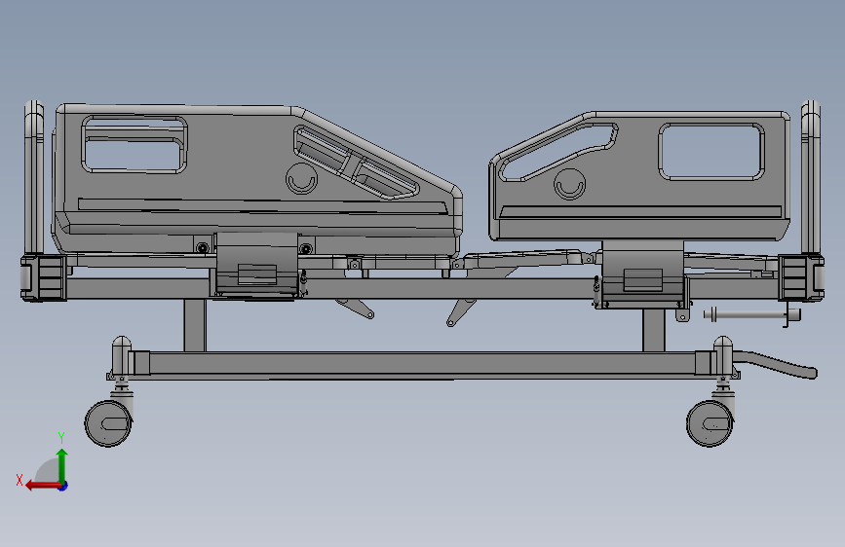Screen dimensions: 845x547
Task: Click the blue Z axis dot on the triad
Action: coord(63,486)
